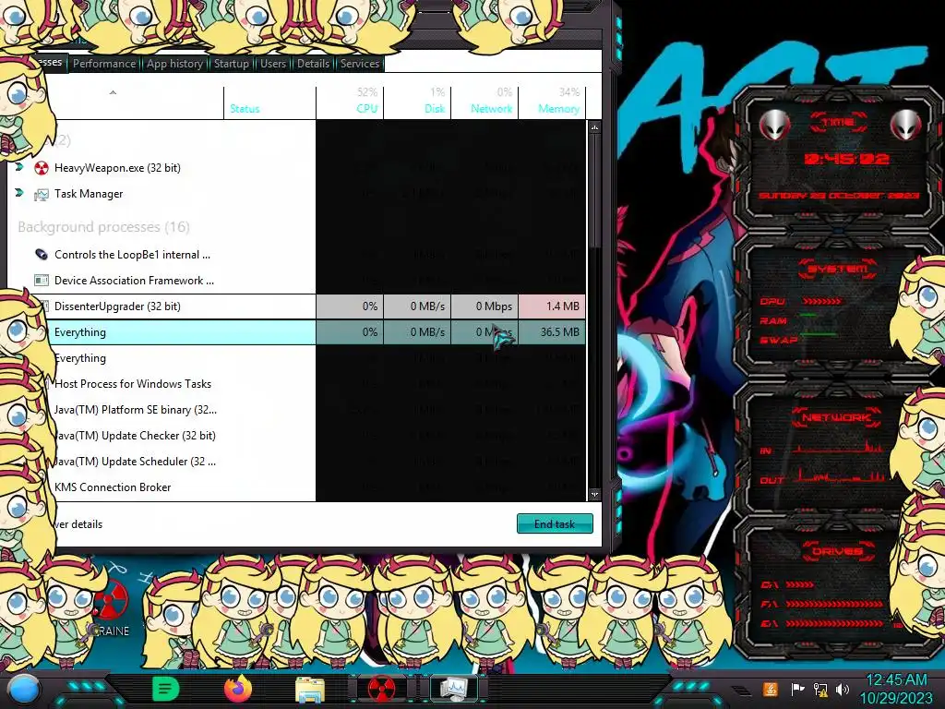Click the volume speaker tray icon
The width and height of the screenshot is (945, 709).
tap(843, 689)
